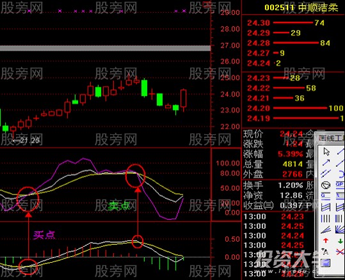Select the blue rectangle box tool
This screenshot has width=345, height=280.
[326, 263]
